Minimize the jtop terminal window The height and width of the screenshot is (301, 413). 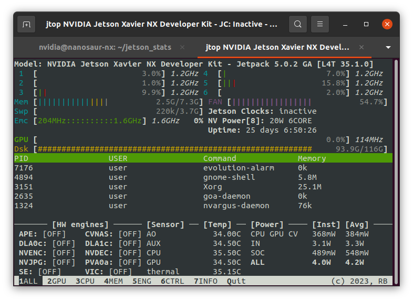(x=345, y=24)
